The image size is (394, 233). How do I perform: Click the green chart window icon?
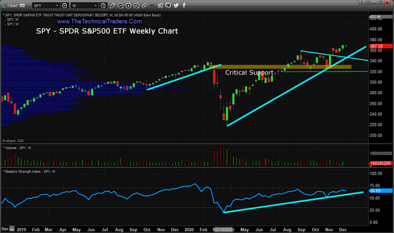click(4, 5)
